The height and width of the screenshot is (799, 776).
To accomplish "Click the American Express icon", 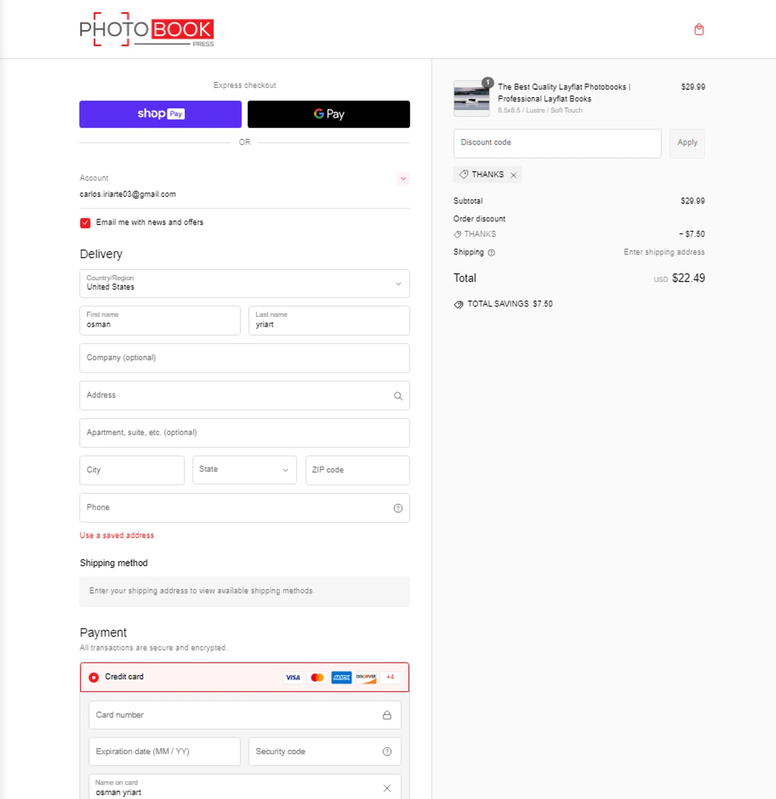I will 342,678.
